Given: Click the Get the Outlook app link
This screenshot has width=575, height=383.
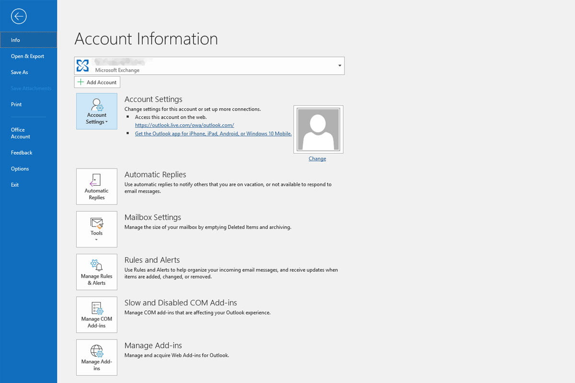Looking at the screenshot, I should click(213, 134).
